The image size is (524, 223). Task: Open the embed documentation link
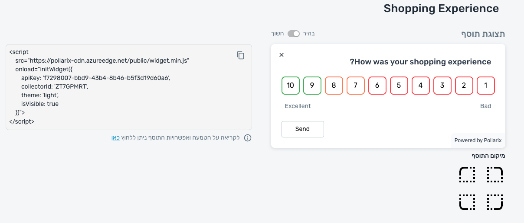(116, 138)
